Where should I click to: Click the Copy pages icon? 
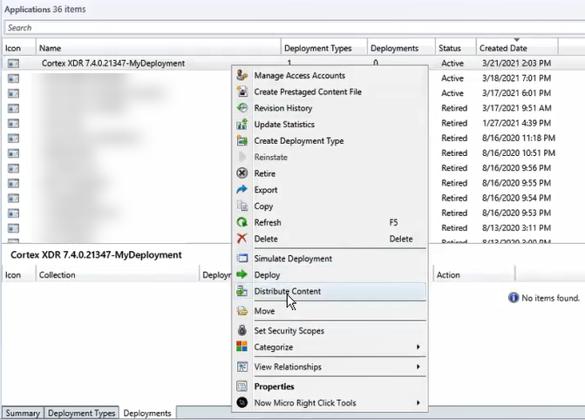(241, 206)
